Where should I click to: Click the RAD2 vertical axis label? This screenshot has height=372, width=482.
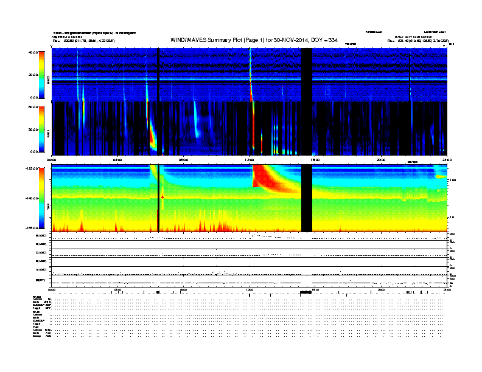48,80
